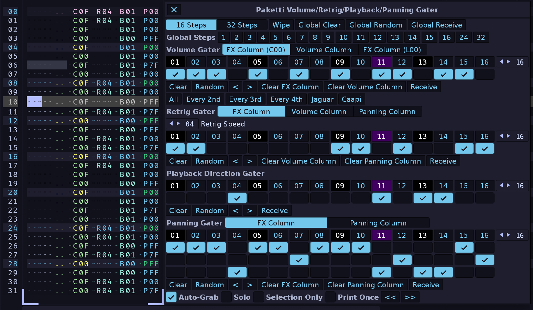The image size is (533, 310).
Task: Increase the Retrig Gater step count
Action: pos(508,136)
